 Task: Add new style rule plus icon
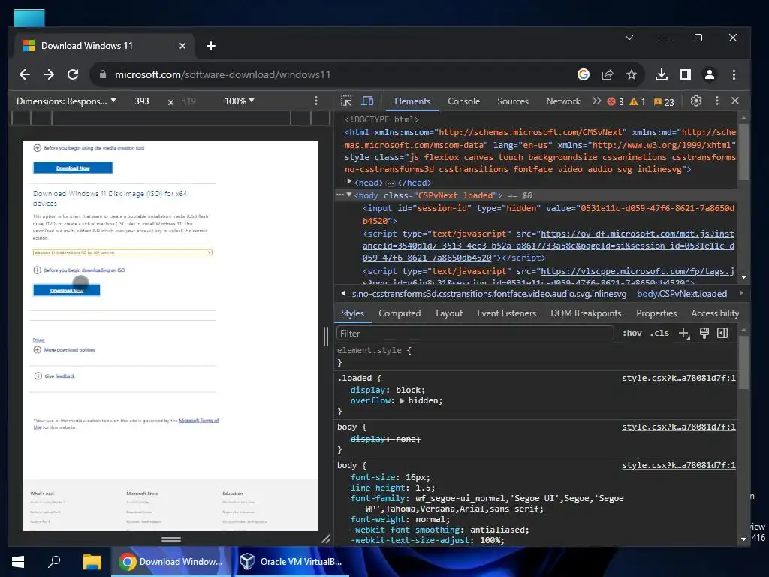coord(684,333)
